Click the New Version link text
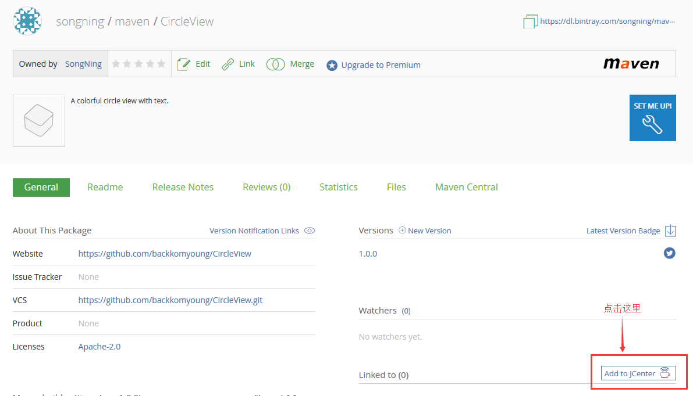The width and height of the screenshot is (693, 396). coord(429,231)
